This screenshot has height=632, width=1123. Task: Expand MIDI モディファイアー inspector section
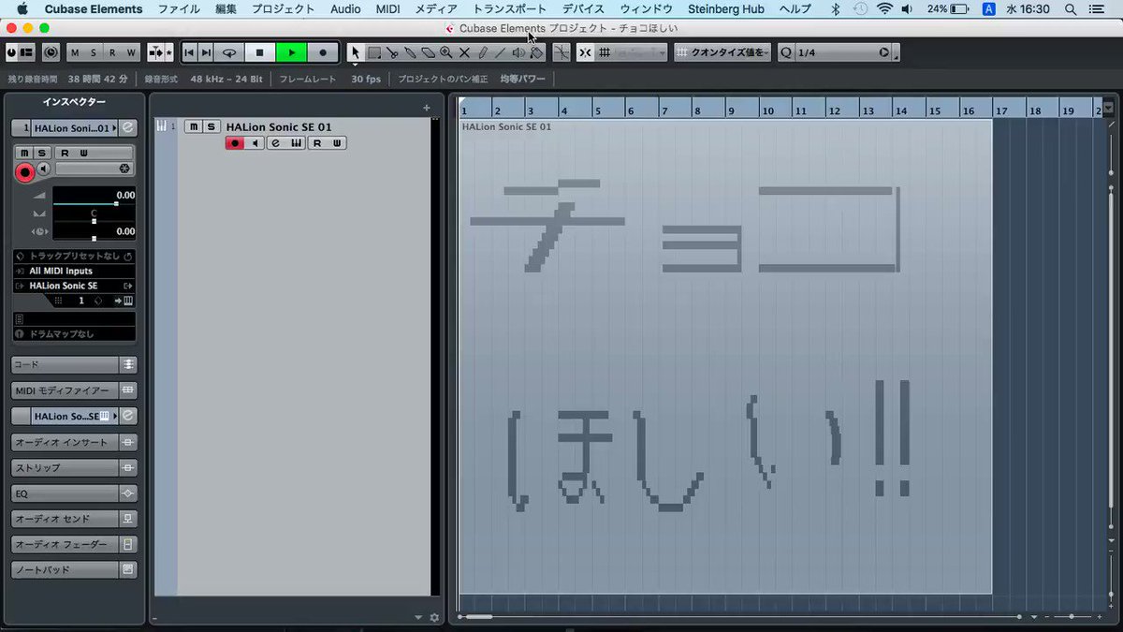point(74,390)
